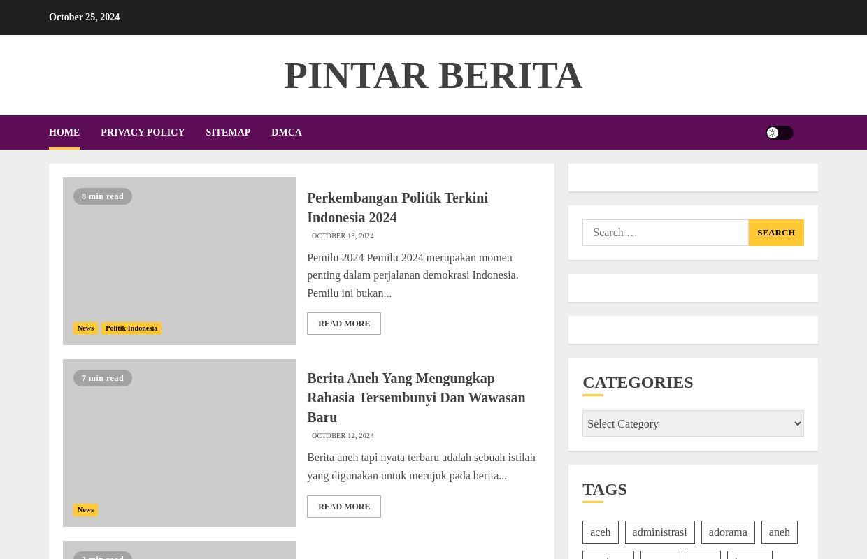Click the Berita aneh tapi nyata excerpt text

pos(421,467)
